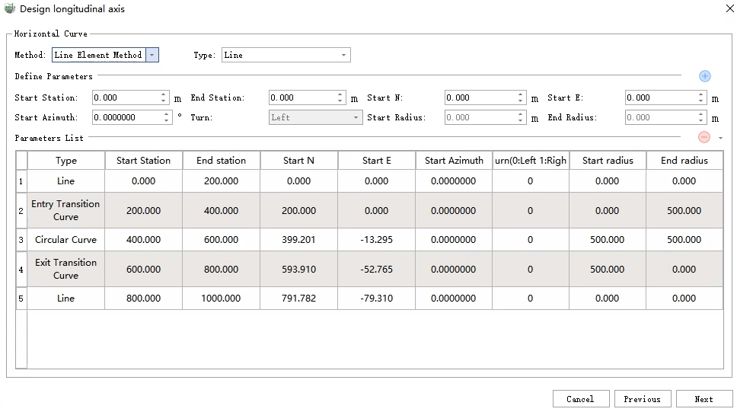The width and height of the screenshot is (737, 412).
Task: Click the Cancel button
Action: (580, 399)
